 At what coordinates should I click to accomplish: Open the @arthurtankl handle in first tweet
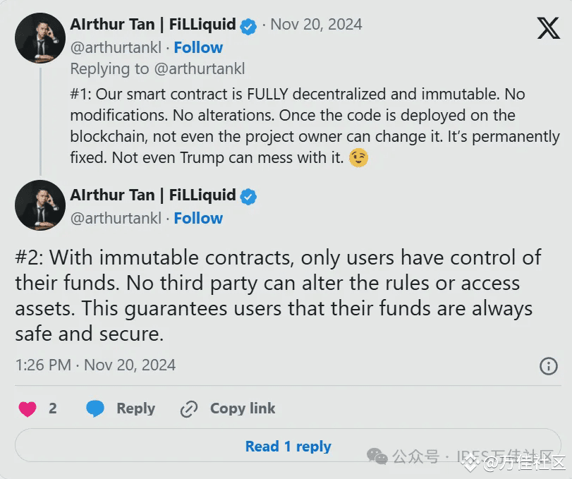click(116, 47)
